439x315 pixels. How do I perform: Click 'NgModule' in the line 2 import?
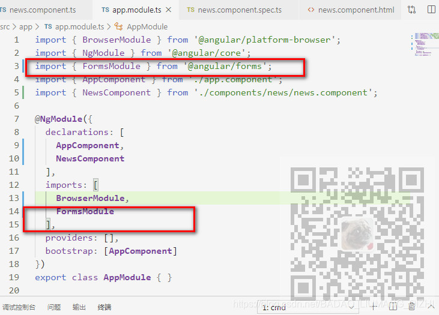(x=103, y=53)
